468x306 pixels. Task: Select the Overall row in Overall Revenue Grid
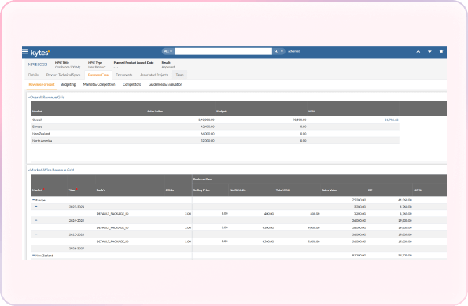tap(215, 120)
